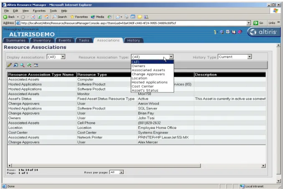Click the Resource Association Type Name column header

(42, 74)
